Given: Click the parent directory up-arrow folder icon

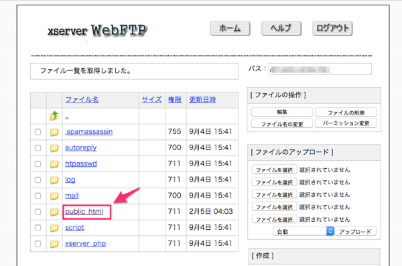Looking at the screenshot, I should 54,116.
